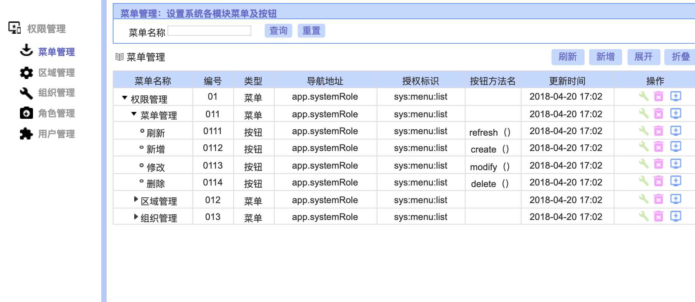Click the 按钮方法名 column header
Screen dimensions: 695x302
tap(493, 81)
